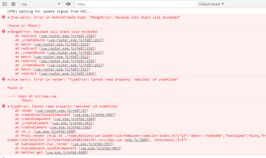Image resolution: width=266 pixels, height=158 pixels.
Task: Click the '---> <App> at src/App.vue' line
Action: [x=32, y=96]
